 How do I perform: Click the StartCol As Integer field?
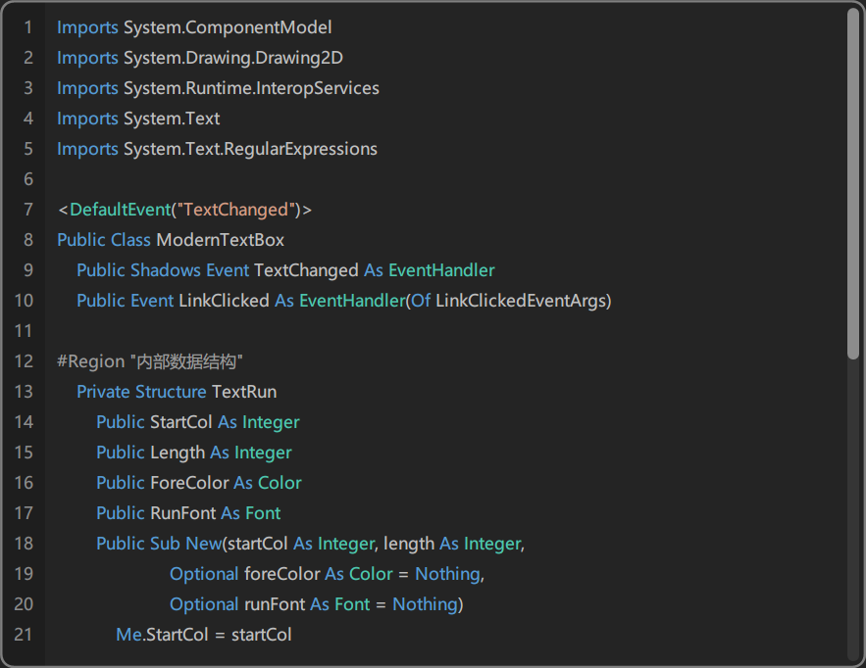[196, 421]
